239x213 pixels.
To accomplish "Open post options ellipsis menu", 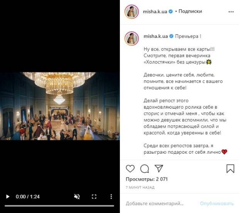I will pyautogui.click(x=231, y=12).
